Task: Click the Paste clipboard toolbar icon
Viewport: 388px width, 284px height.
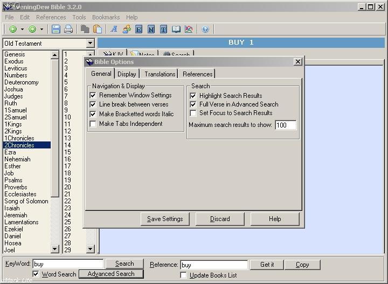Action: click(97, 29)
